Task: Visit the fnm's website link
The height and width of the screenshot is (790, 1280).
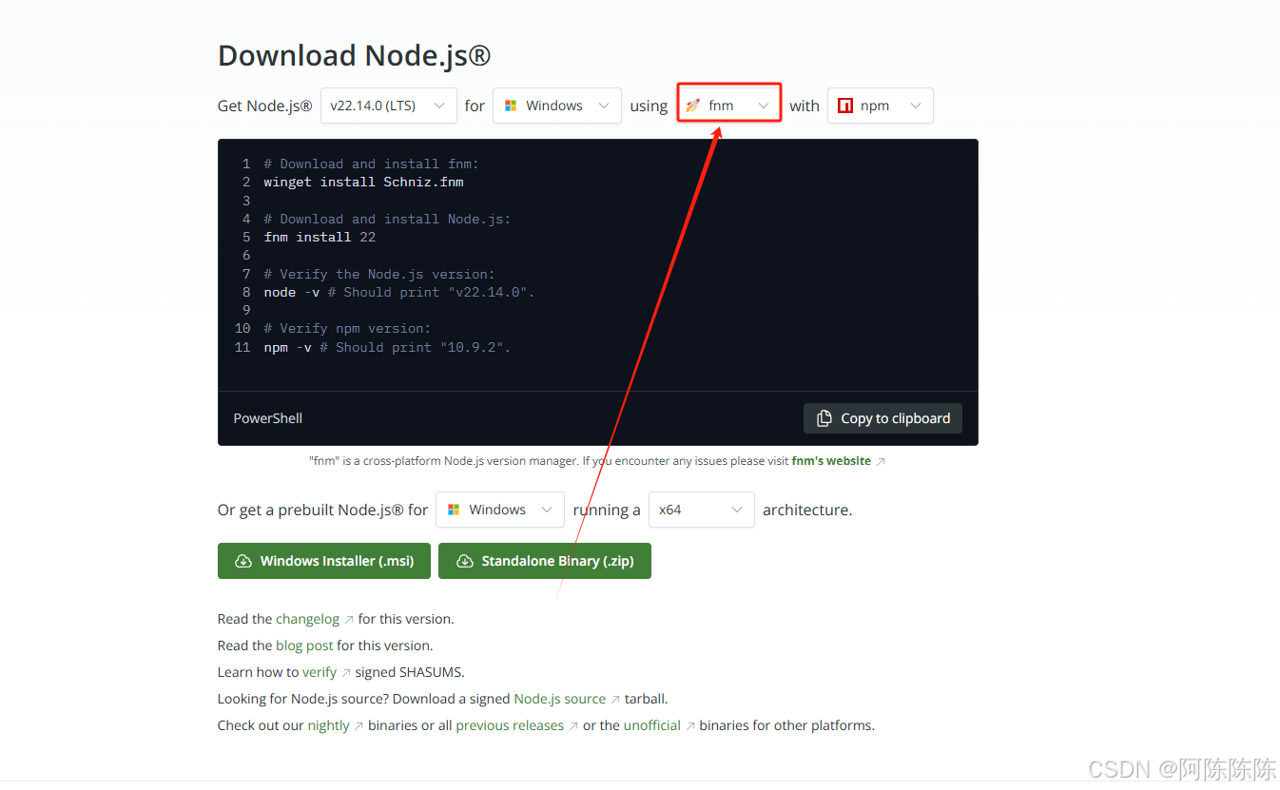Action: pos(831,461)
